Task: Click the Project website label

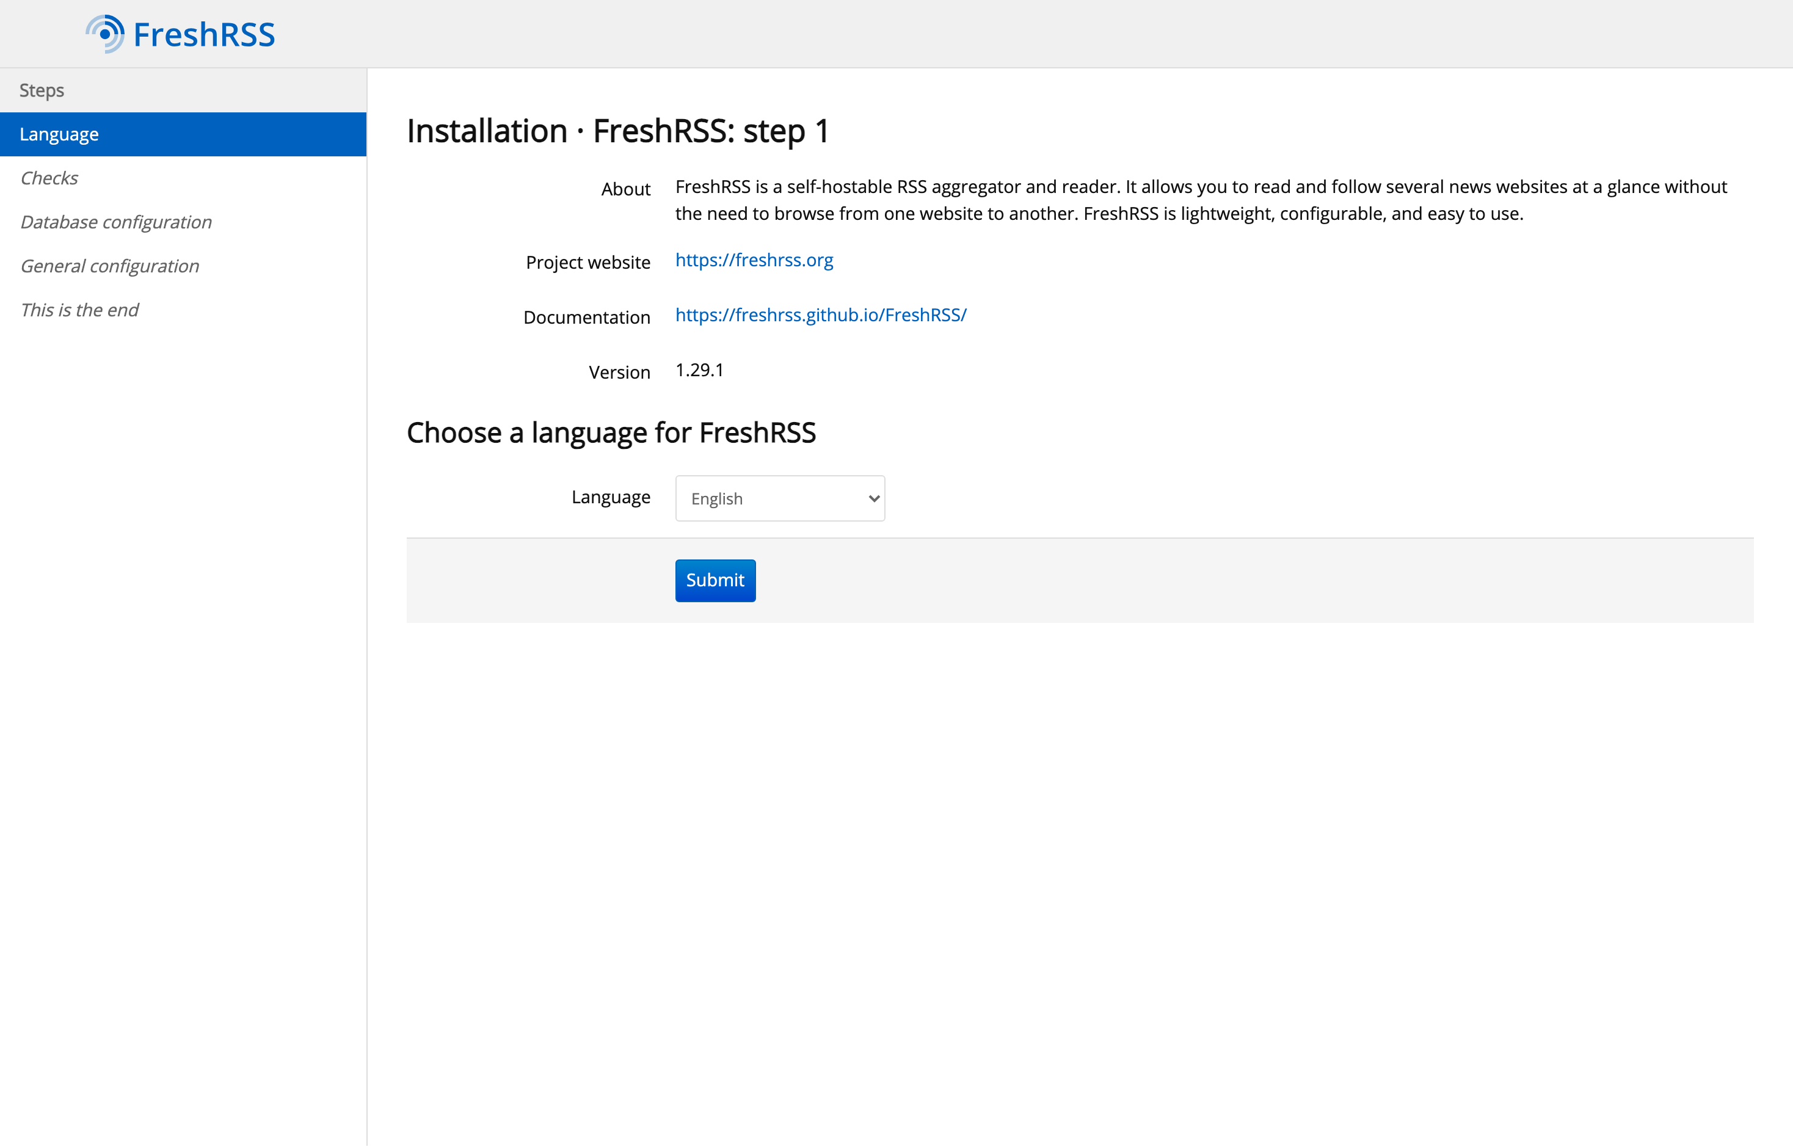Action: 587,262
